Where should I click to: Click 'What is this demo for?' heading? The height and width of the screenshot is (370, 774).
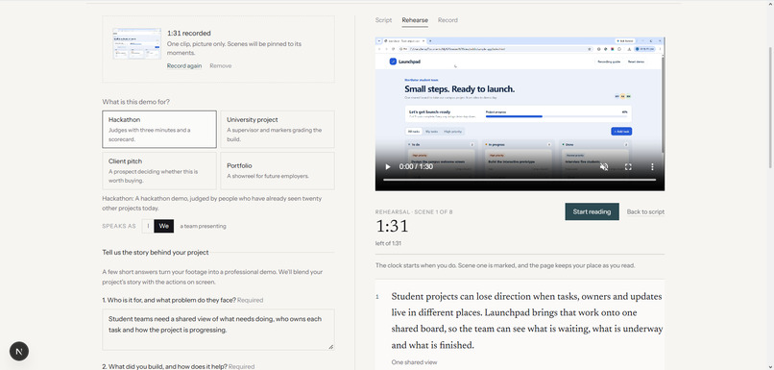tap(135, 102)
